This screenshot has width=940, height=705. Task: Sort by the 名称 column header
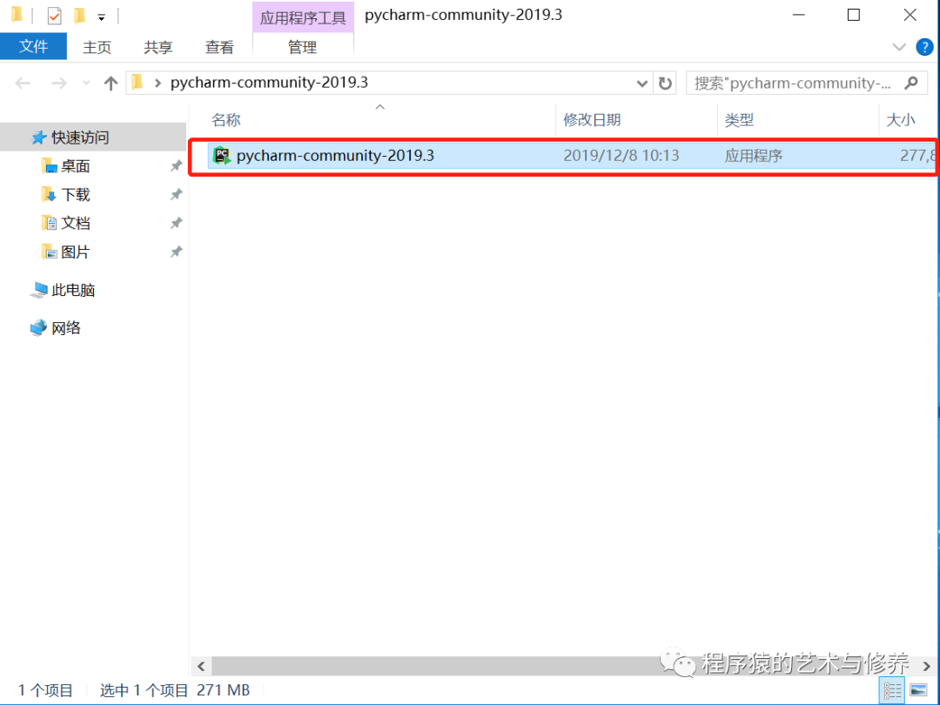[226, 120]
